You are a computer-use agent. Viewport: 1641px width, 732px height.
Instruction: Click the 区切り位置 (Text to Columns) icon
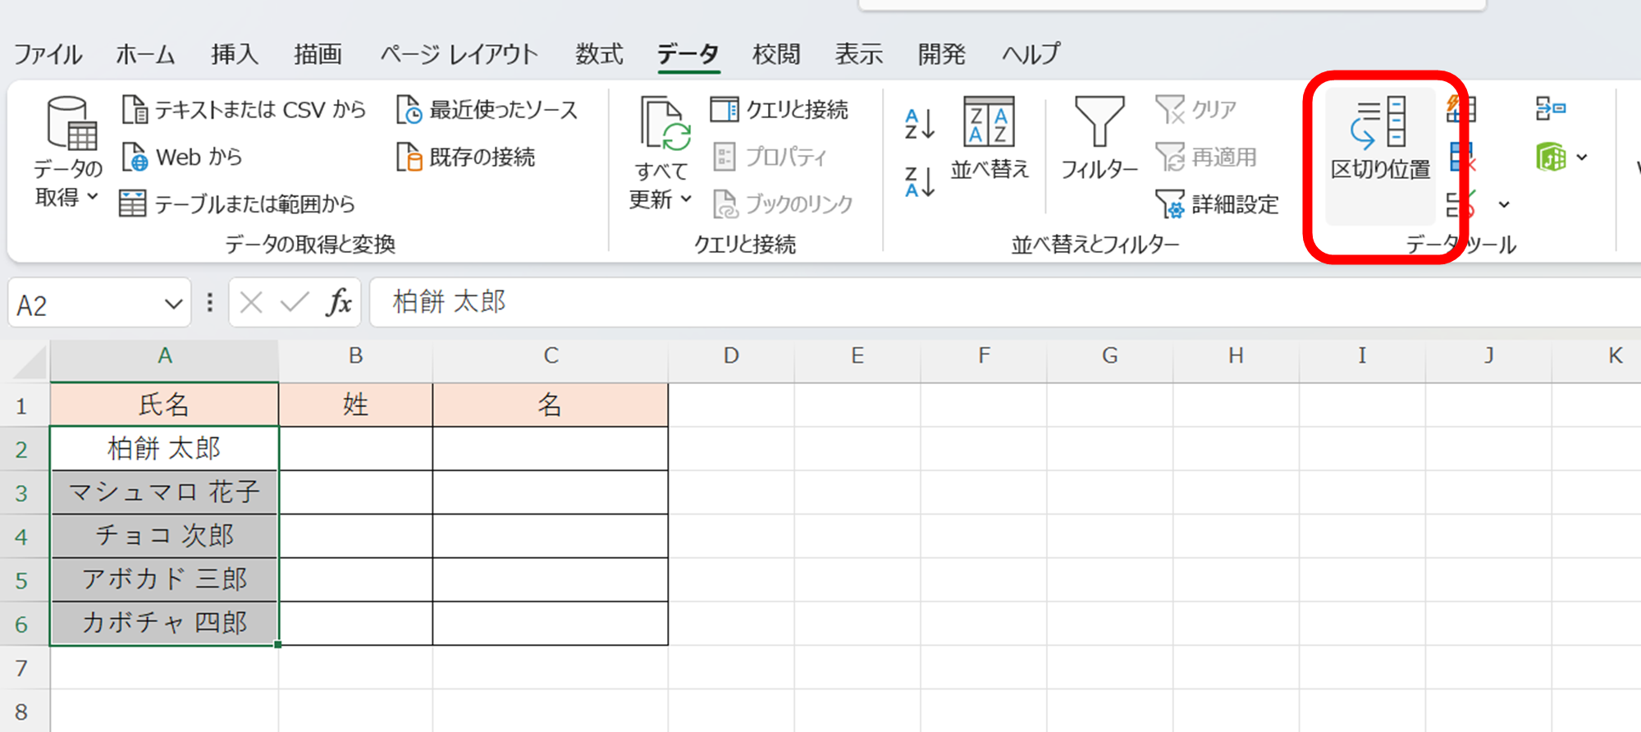[1379, 123]
